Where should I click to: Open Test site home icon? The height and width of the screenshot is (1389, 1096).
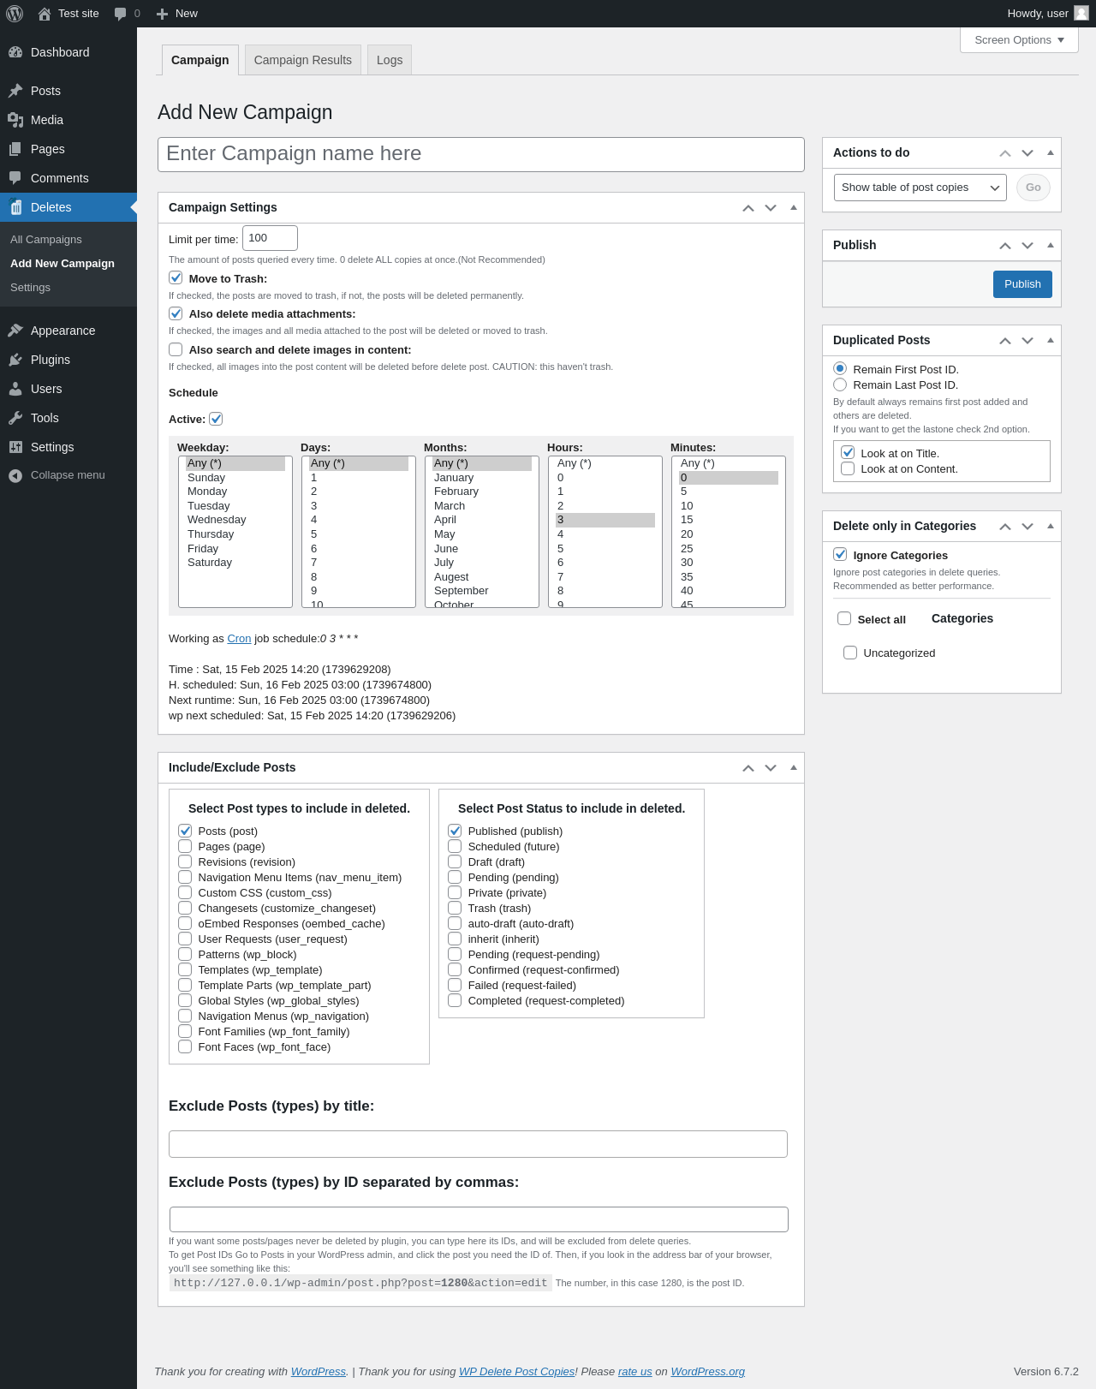tap(45, 14)
